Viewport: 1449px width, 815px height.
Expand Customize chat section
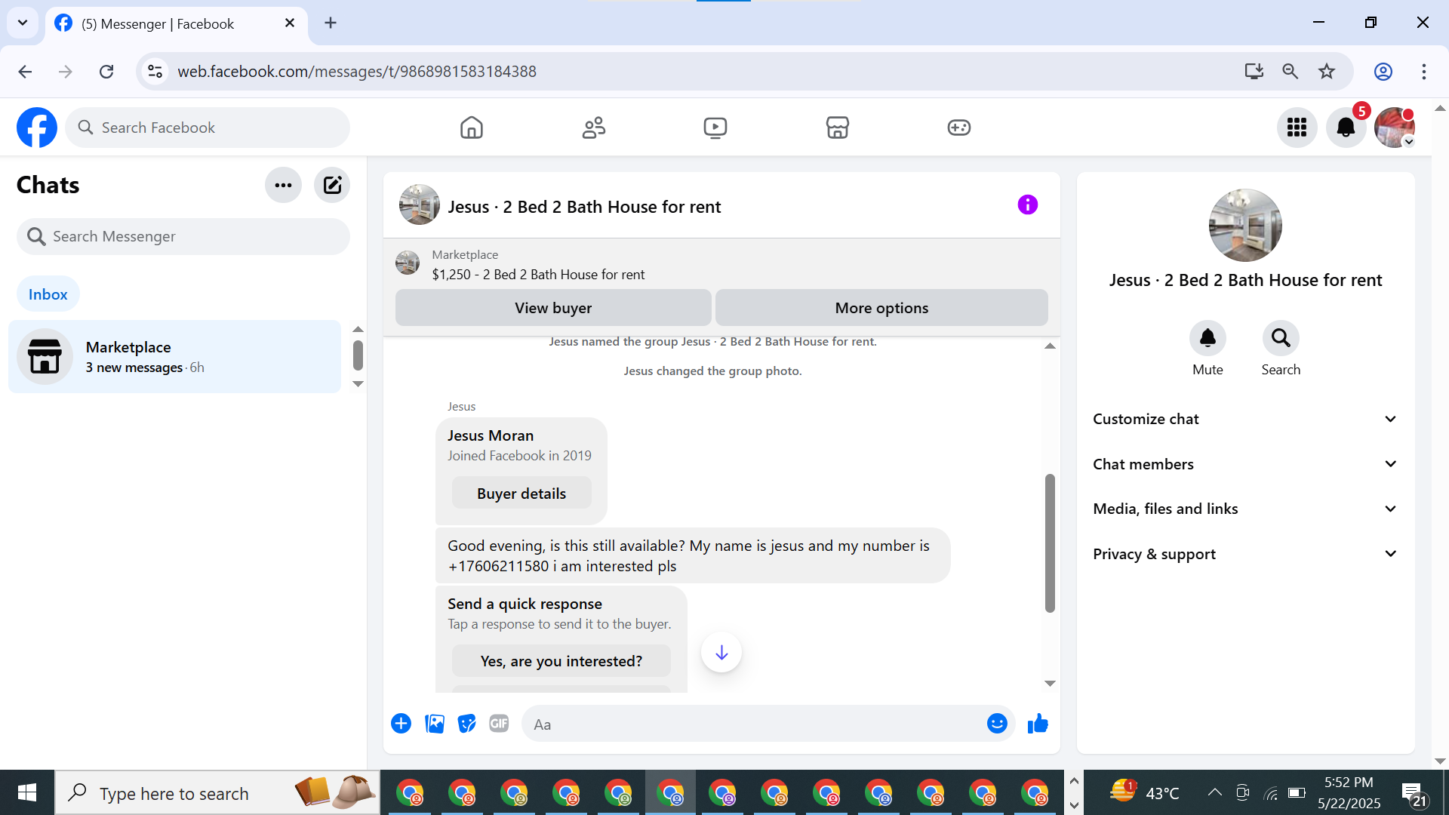(x=1245, y=419)
